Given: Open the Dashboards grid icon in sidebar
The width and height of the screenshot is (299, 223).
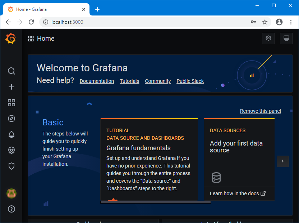Looking at the screenshot, I should click(11, 103).
